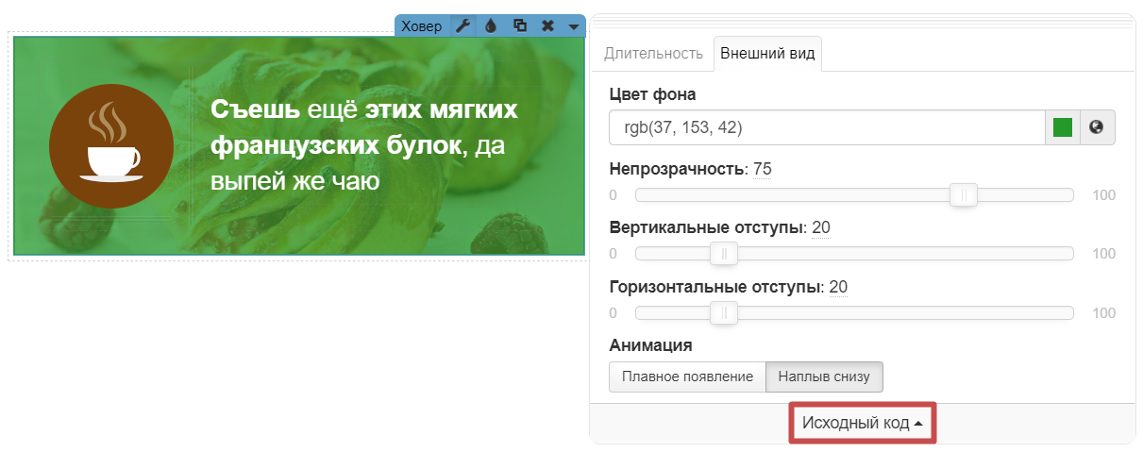Duplicate the Ховер block
Viewport: 1143px width, 452px height.
click(519, 25)
